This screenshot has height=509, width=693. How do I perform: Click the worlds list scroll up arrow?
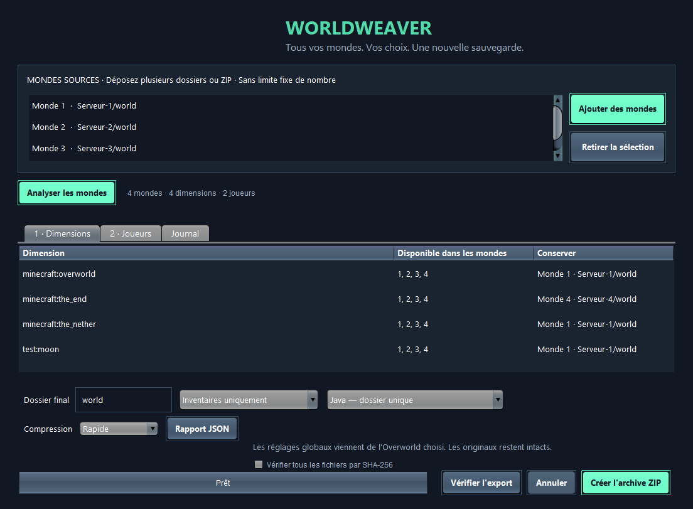(x=558, y=100)
